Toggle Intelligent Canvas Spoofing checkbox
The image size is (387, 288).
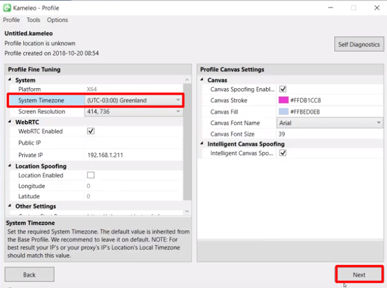pos(283,153)
